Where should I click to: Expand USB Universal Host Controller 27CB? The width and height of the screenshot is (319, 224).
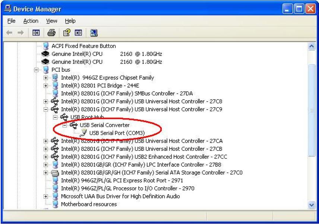tap(45, 149)
